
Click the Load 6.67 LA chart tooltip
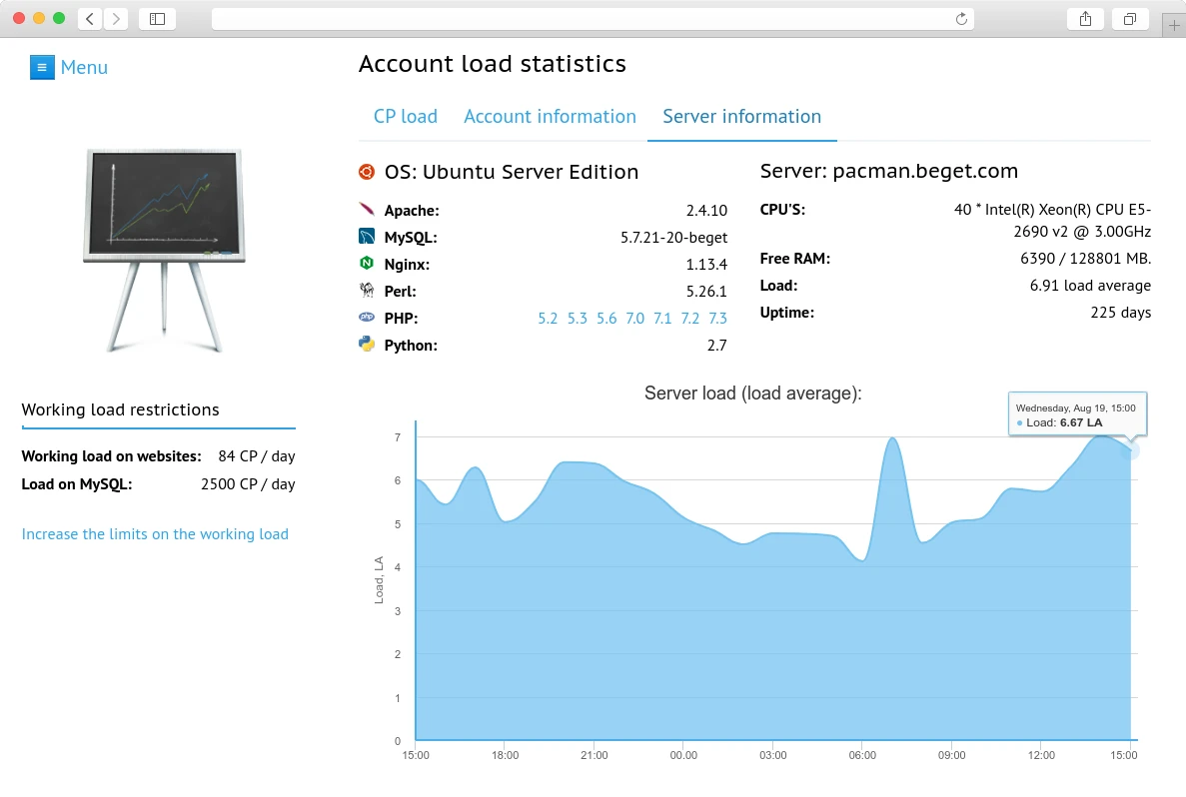tap(1077, 414)
